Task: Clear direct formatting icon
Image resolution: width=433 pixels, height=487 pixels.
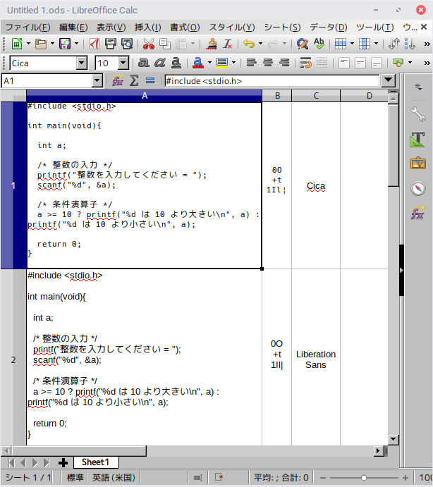Action: [x=228, y=44]
